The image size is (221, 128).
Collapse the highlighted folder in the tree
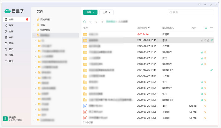[34, 35]
